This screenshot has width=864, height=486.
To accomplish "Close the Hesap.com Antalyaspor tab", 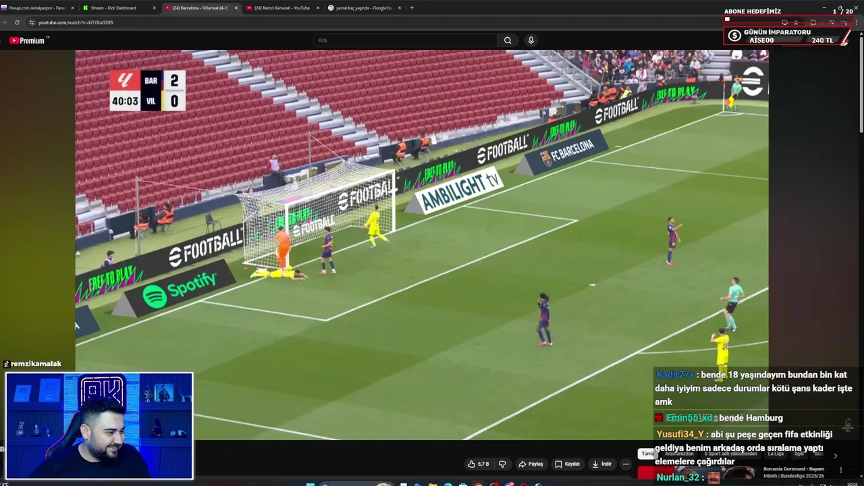I will pyautogui.click(x=72, y=8).
